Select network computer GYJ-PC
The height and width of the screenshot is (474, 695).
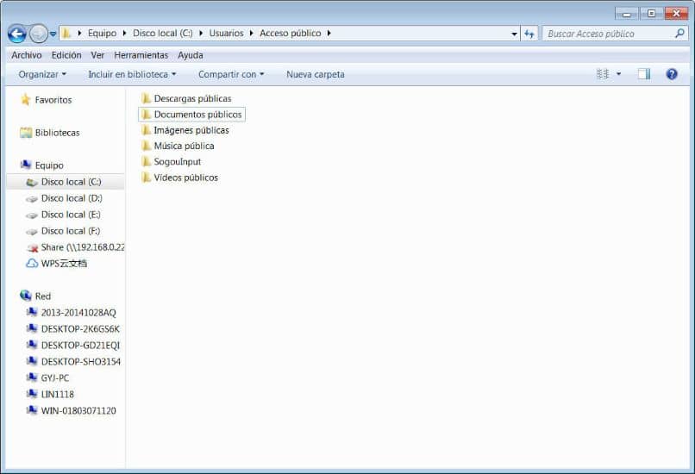[47, 377]
